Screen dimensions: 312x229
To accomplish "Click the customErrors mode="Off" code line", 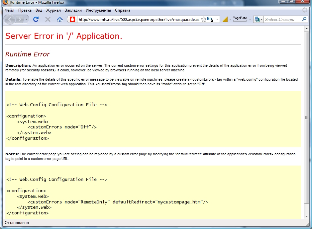I will [62, 127].
